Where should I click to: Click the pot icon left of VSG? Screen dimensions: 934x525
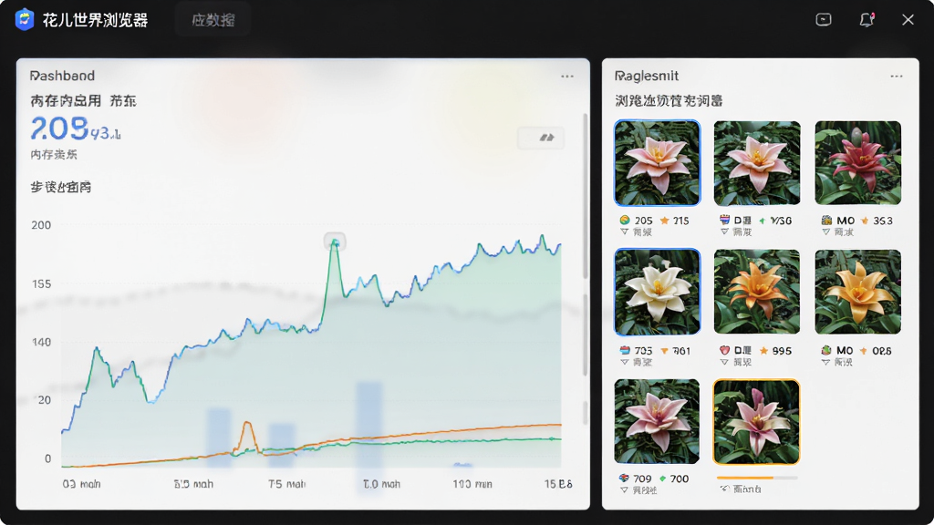[x=724, y=221]
